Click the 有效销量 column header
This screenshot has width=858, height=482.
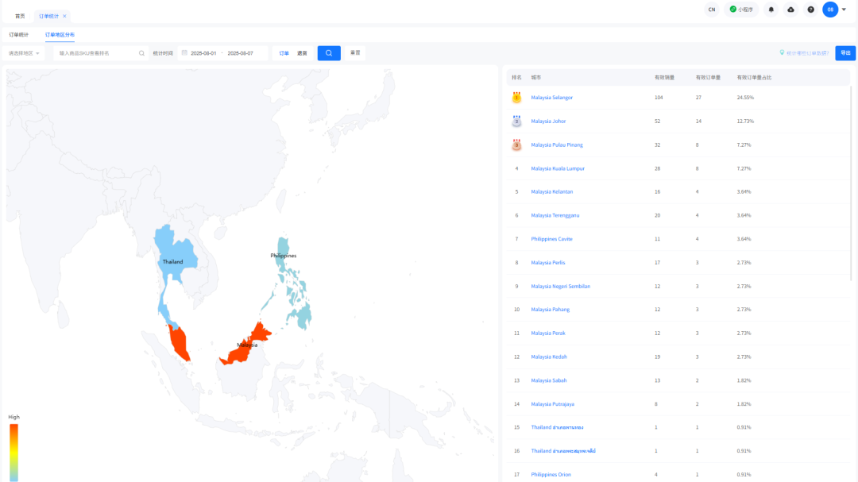[x=664, y=77]
